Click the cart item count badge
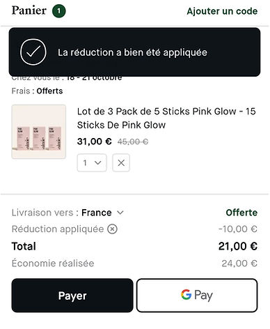 (x=59, y=11)
